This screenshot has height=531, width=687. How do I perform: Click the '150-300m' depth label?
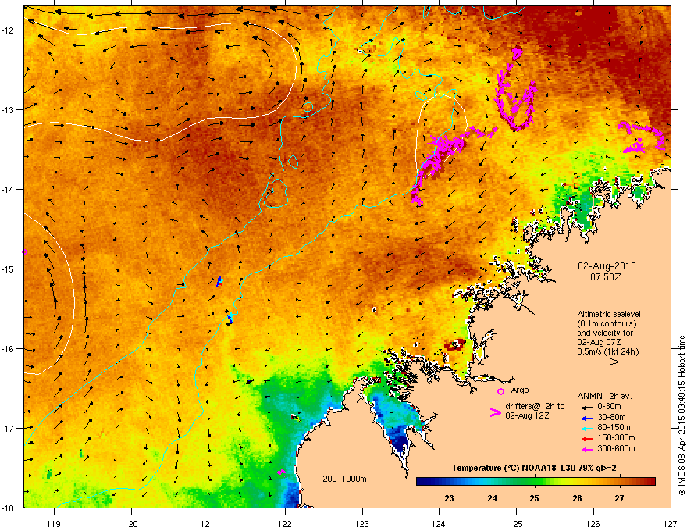pyautogui.click(x=616, y=437)
